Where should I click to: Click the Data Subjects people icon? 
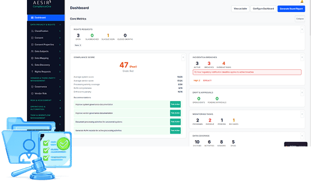click(x=32, y=51)
